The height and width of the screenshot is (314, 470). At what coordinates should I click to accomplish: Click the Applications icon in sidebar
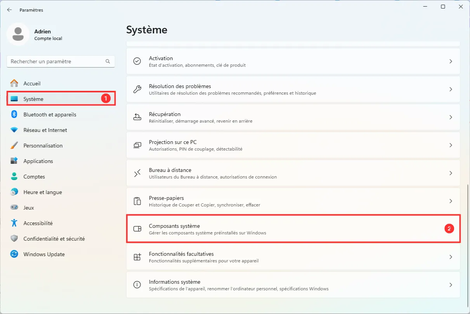(x=14, y=161)
